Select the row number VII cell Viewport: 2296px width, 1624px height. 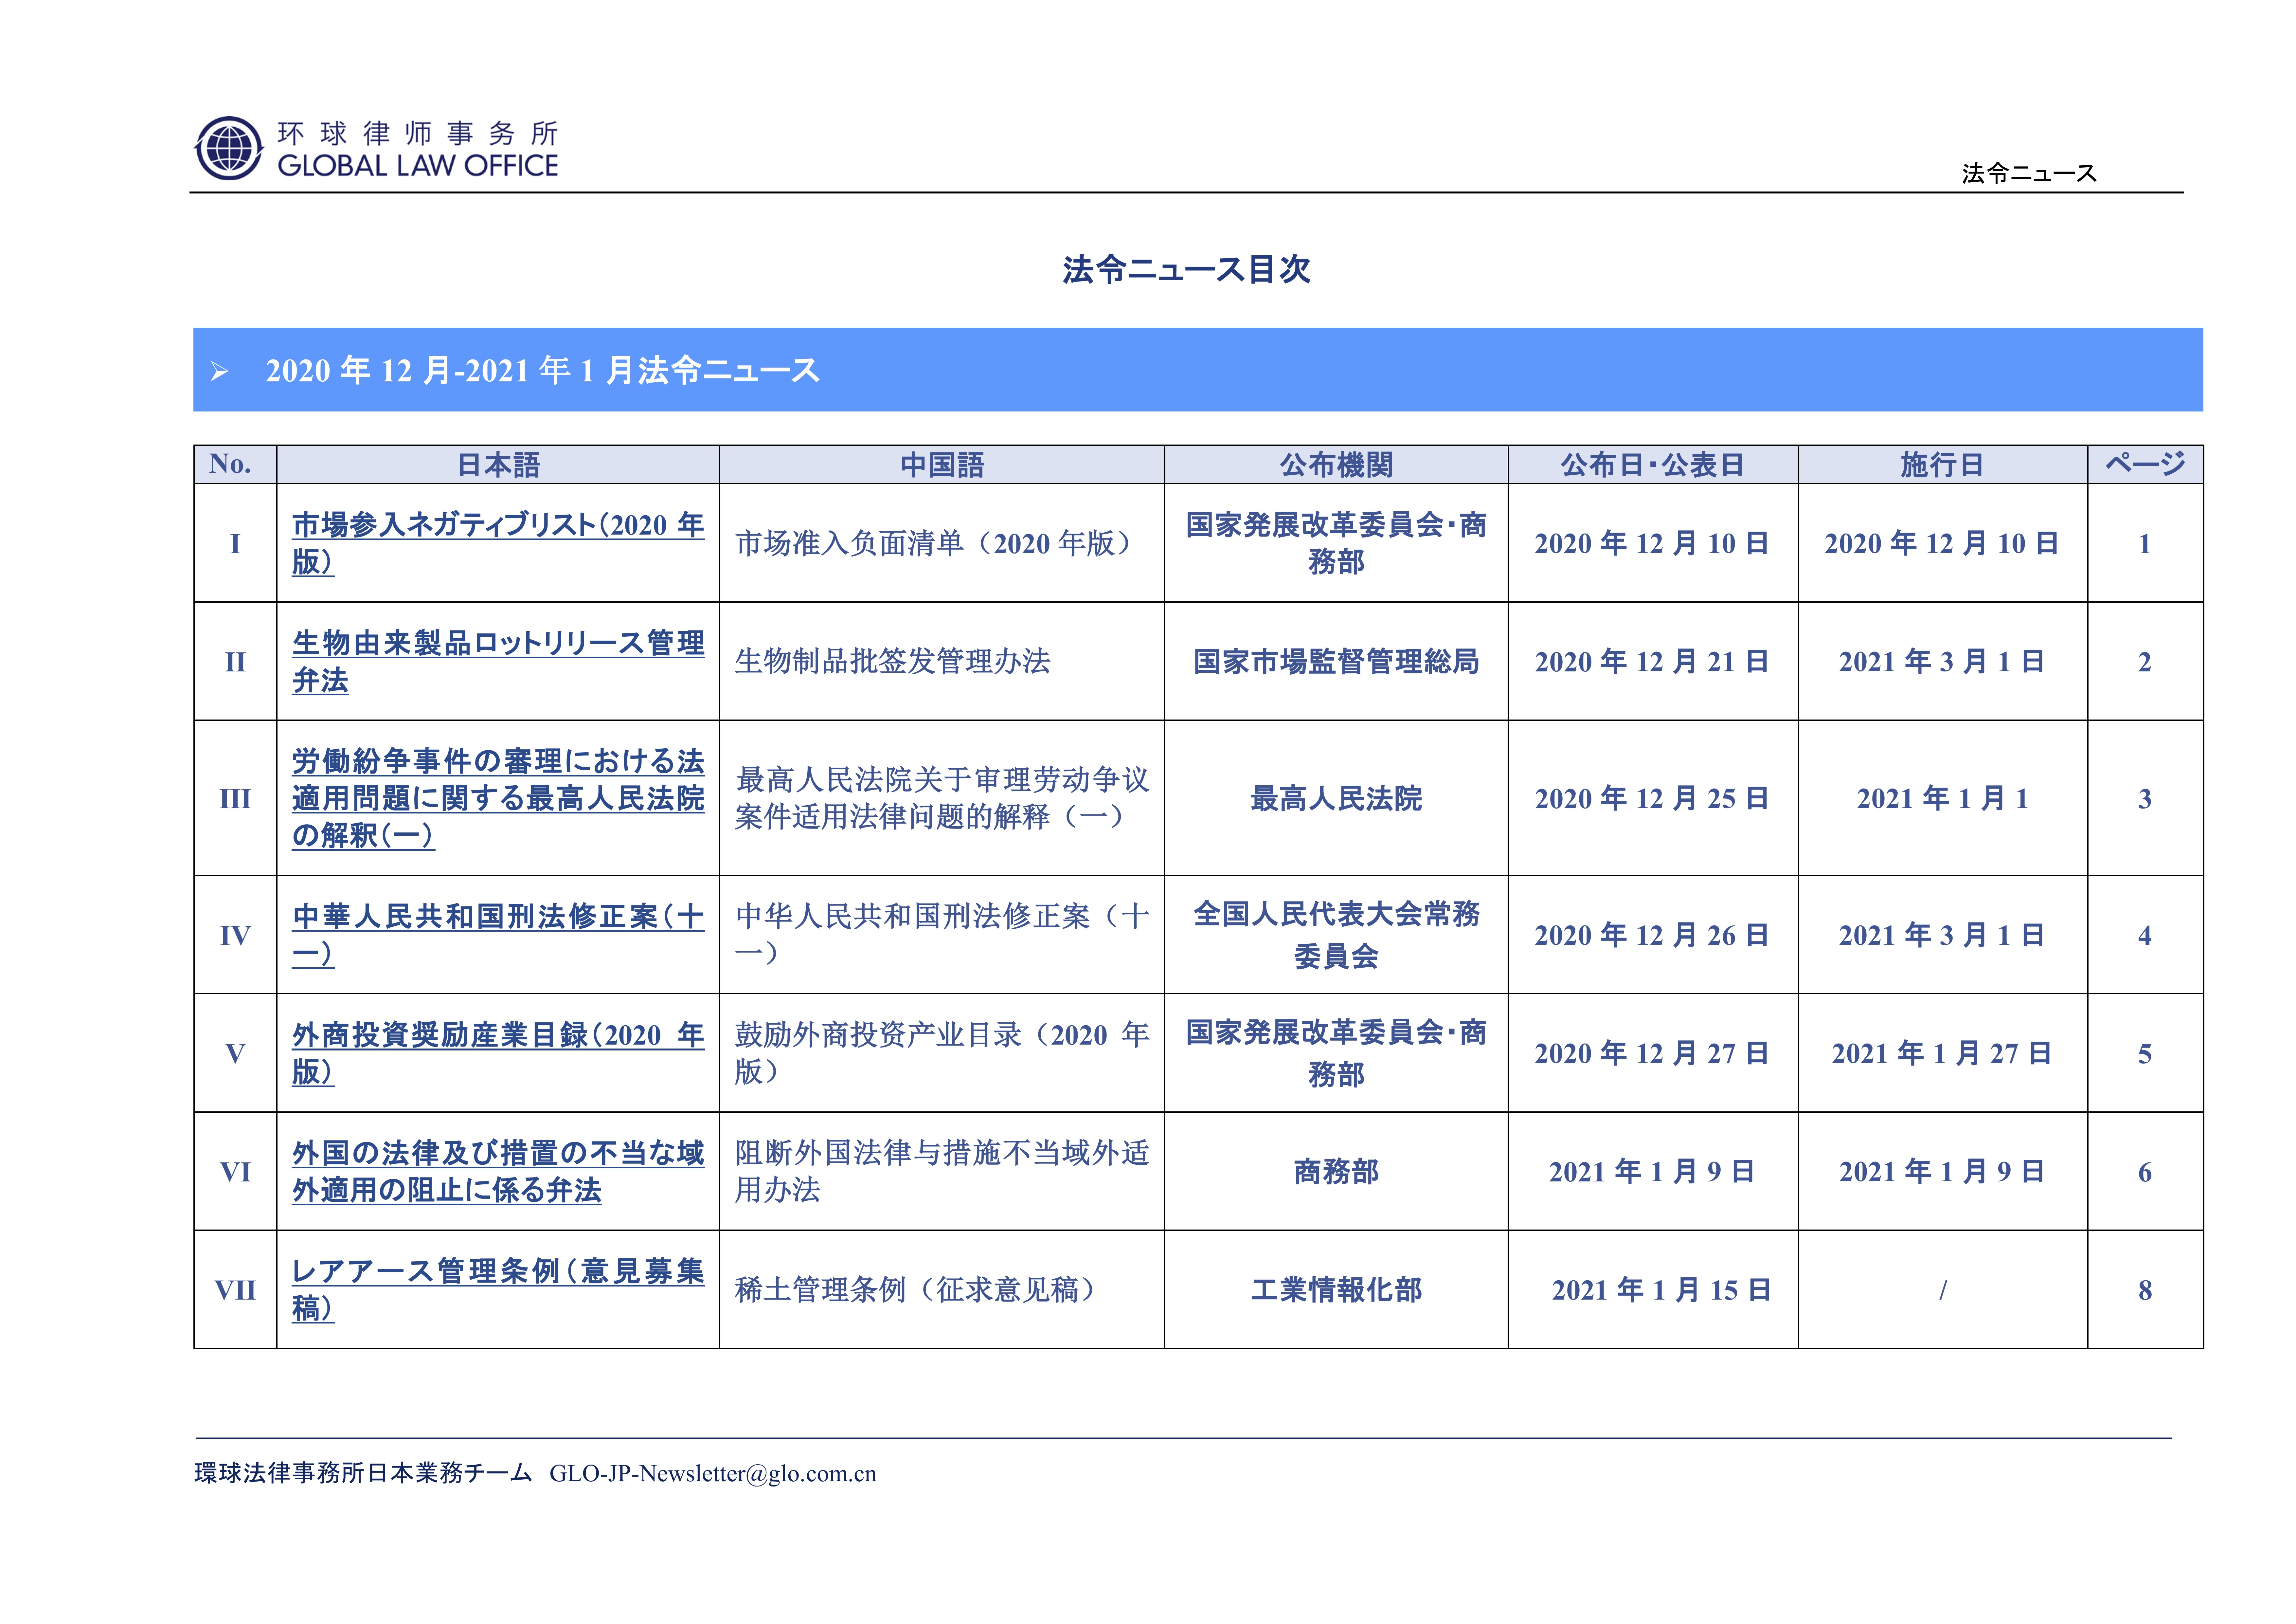235,1290
